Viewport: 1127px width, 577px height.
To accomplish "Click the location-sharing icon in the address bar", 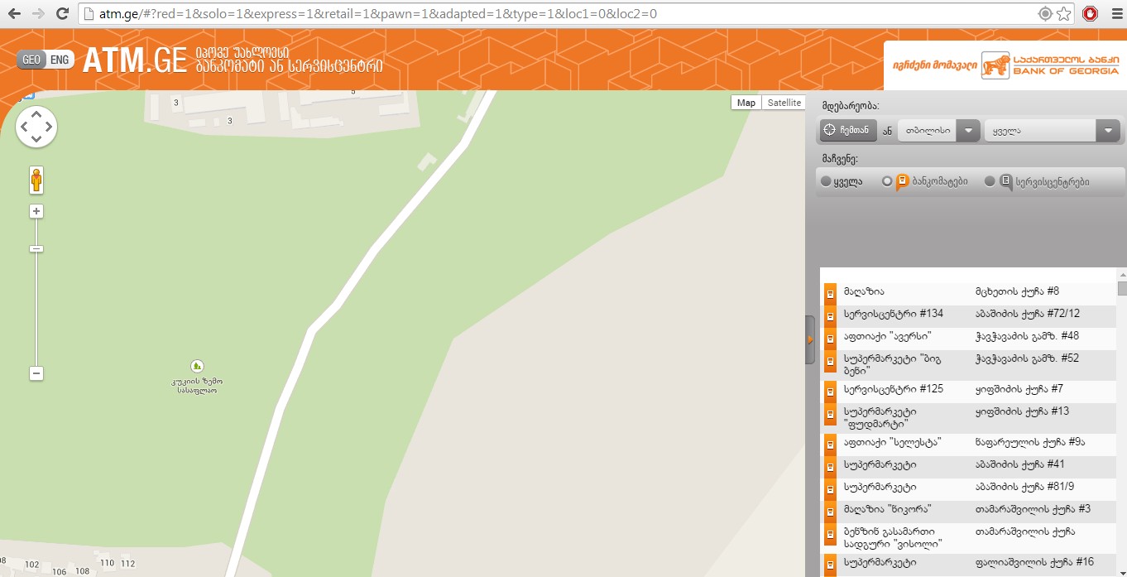I will click(x=1045, y=14).
